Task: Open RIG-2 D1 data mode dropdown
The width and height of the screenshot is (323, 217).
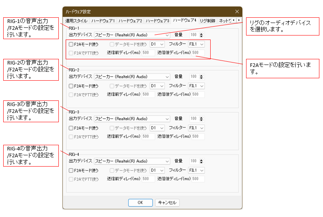Action: (x=157, y=86)
